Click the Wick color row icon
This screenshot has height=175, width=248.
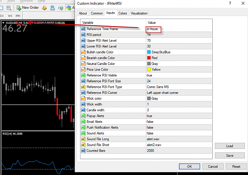(x=83, y=99)
